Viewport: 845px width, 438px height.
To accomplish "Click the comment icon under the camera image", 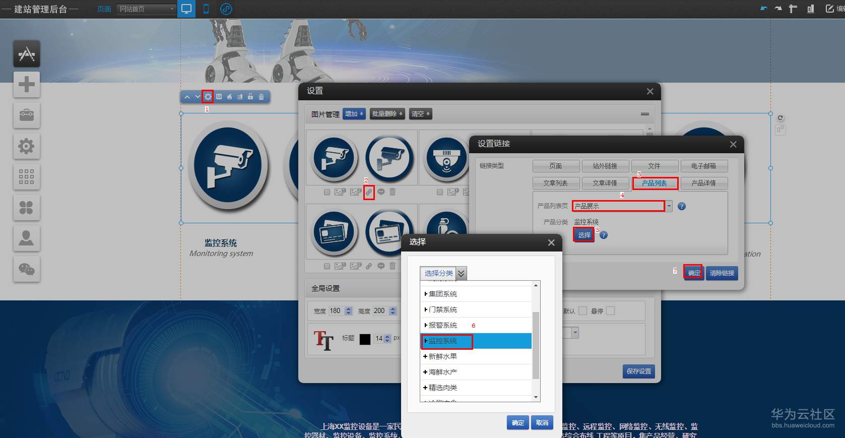I will (x=381, y=192).
